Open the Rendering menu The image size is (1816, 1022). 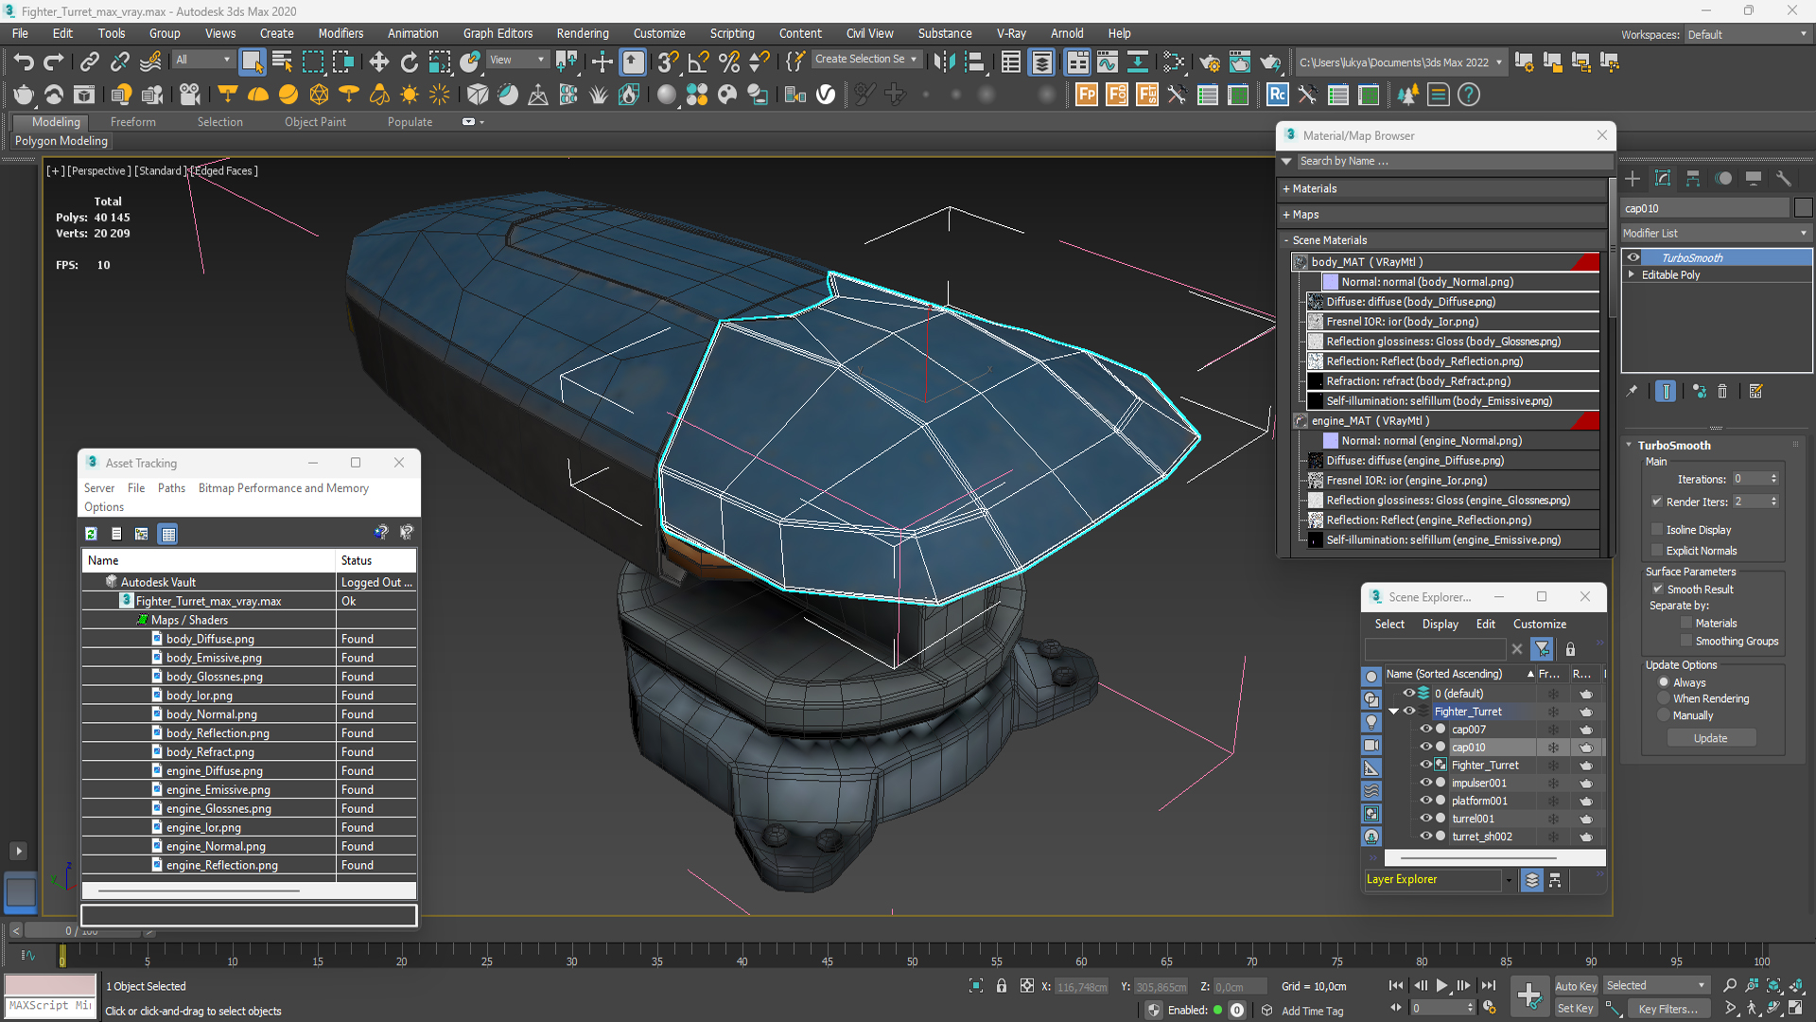pyautogui.click(x=582, y=33)
